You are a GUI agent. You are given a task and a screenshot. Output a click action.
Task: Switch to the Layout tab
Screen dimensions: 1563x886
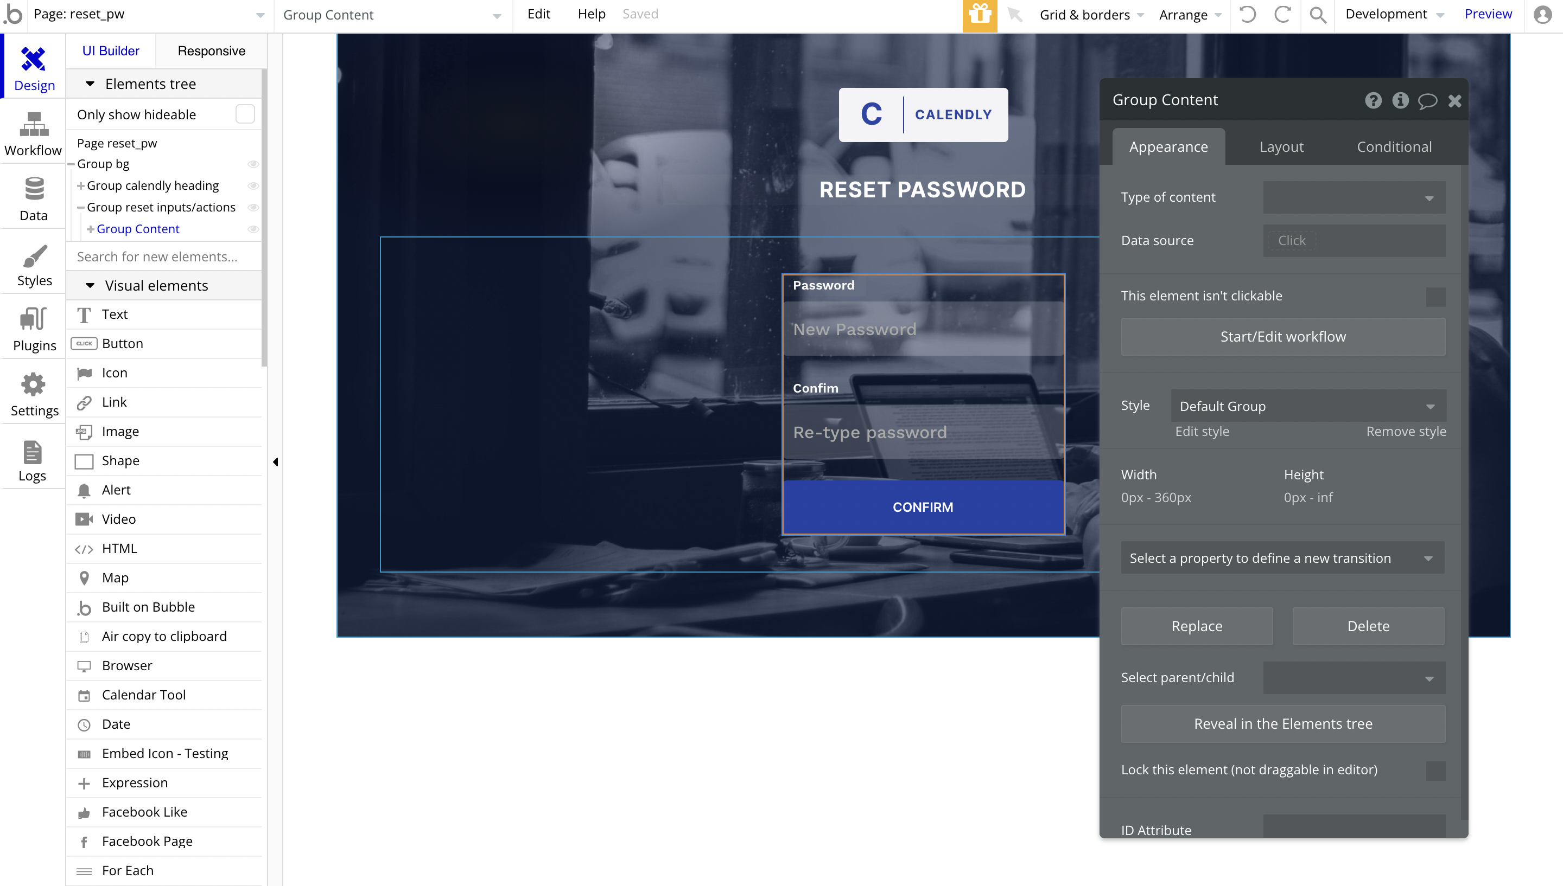pos(1281,146)
